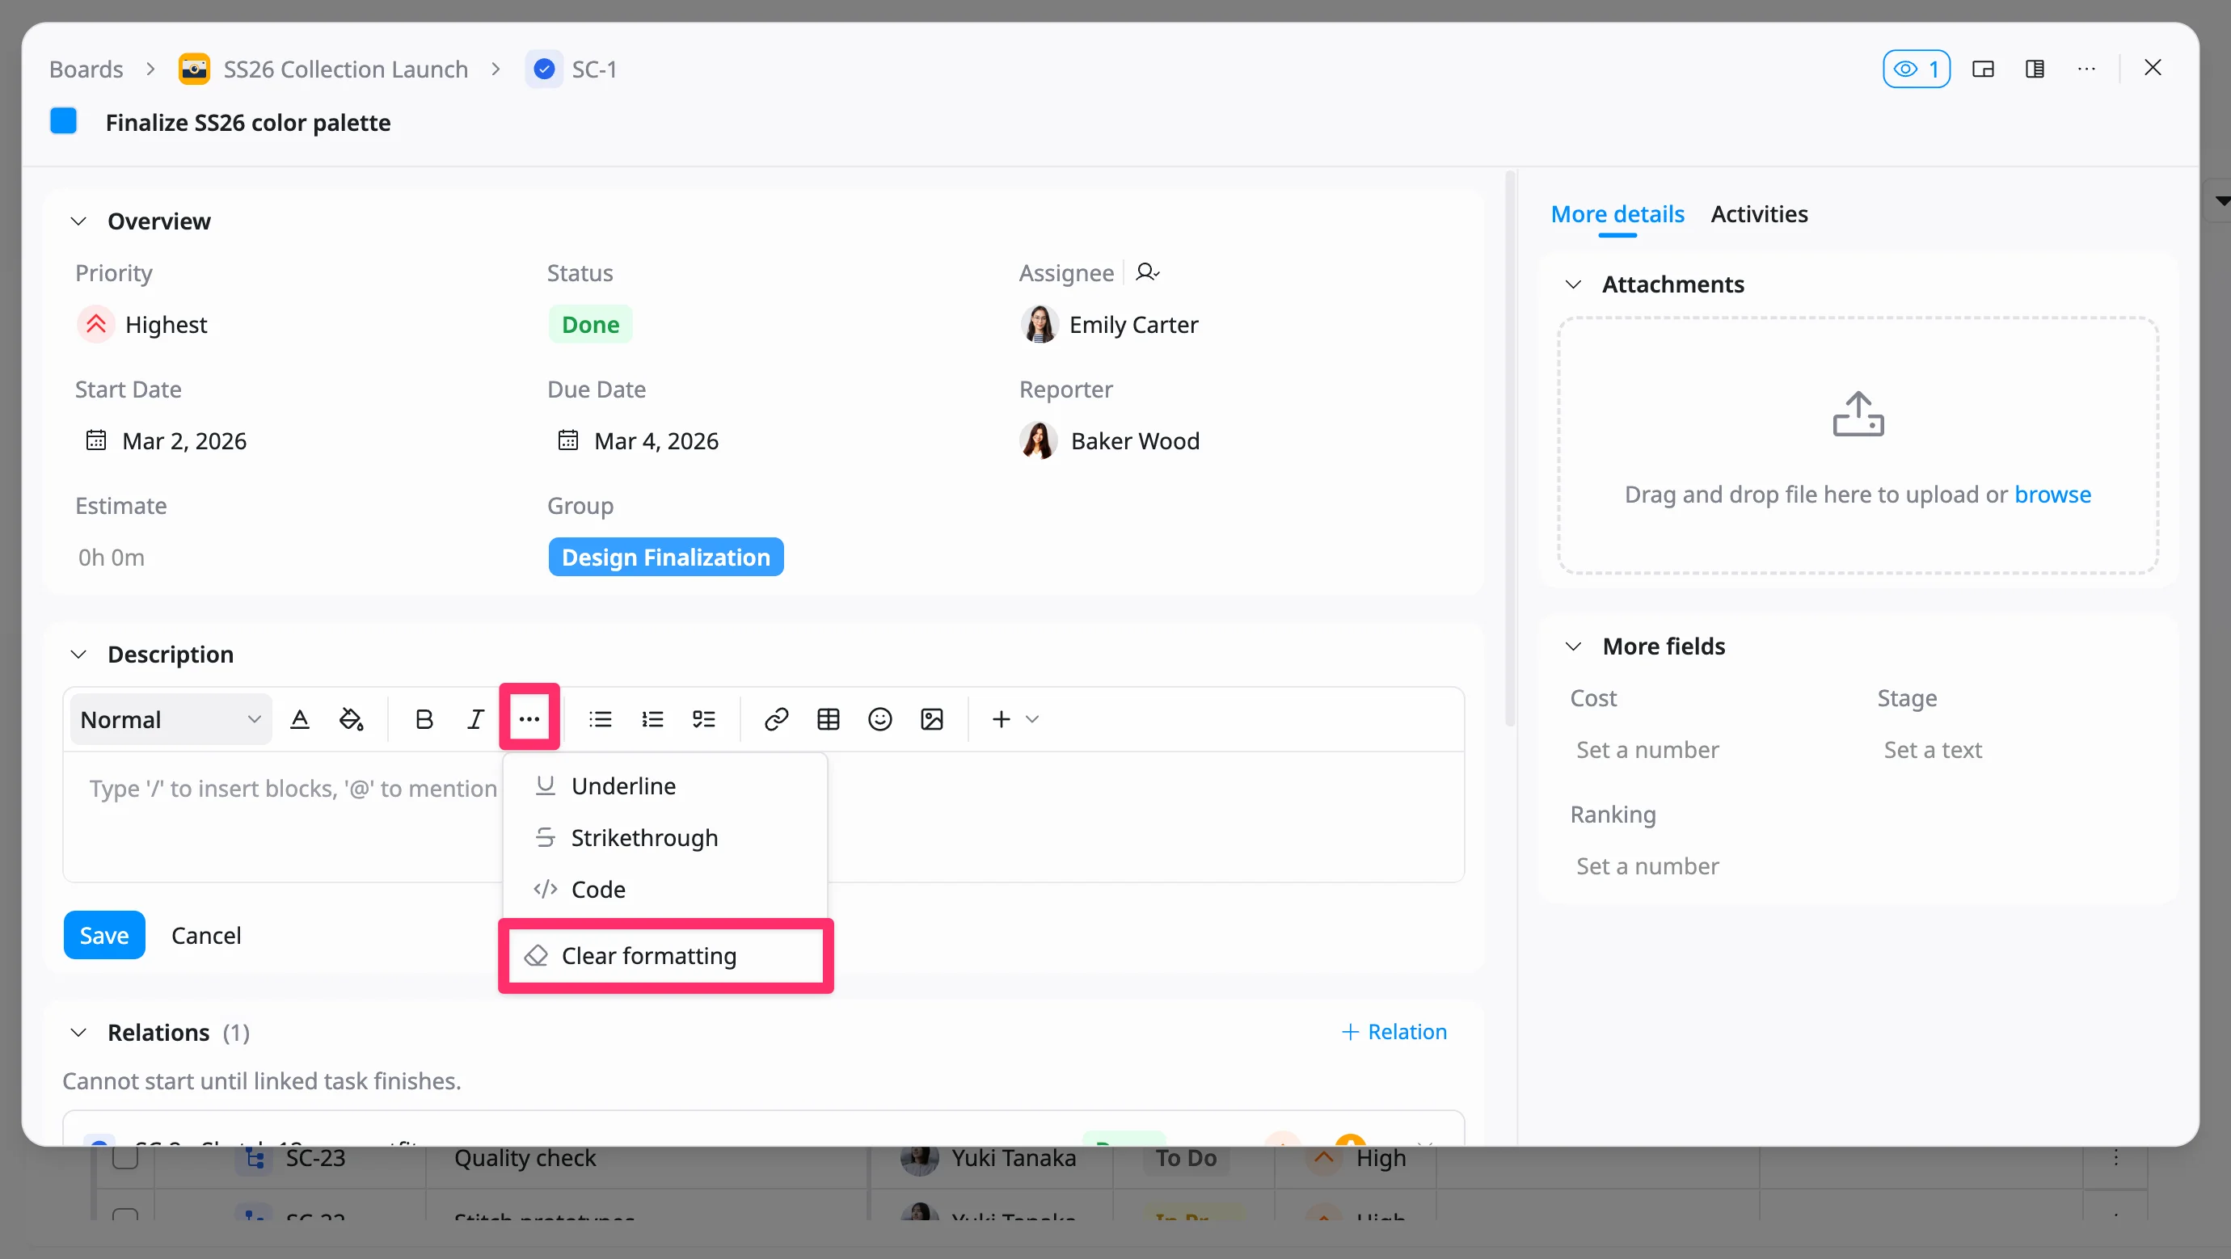This screenshot has height=1259, width=2231.
Task: Collapse the Relations section
Action: (78, 1032)
